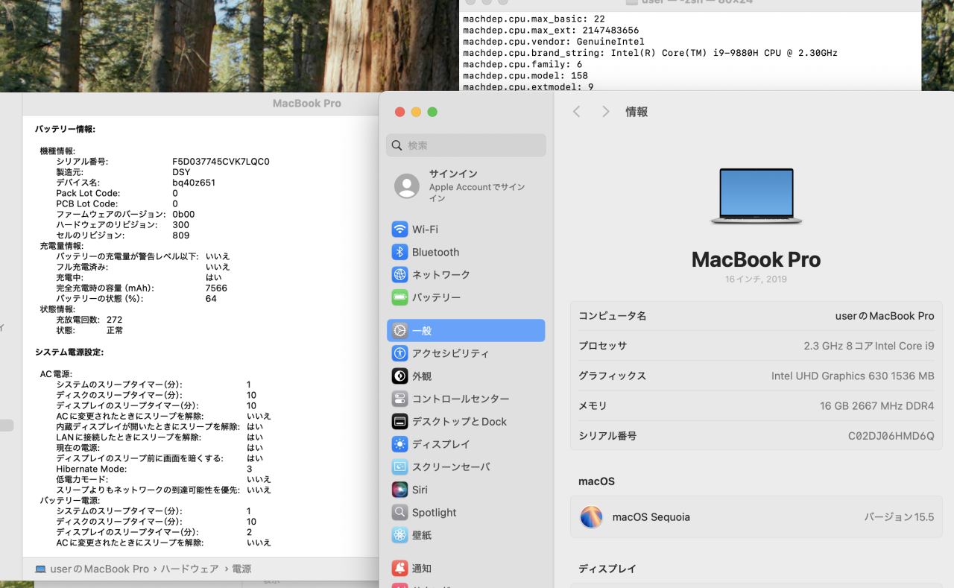Click ハードウェア in the path bar

191,569
